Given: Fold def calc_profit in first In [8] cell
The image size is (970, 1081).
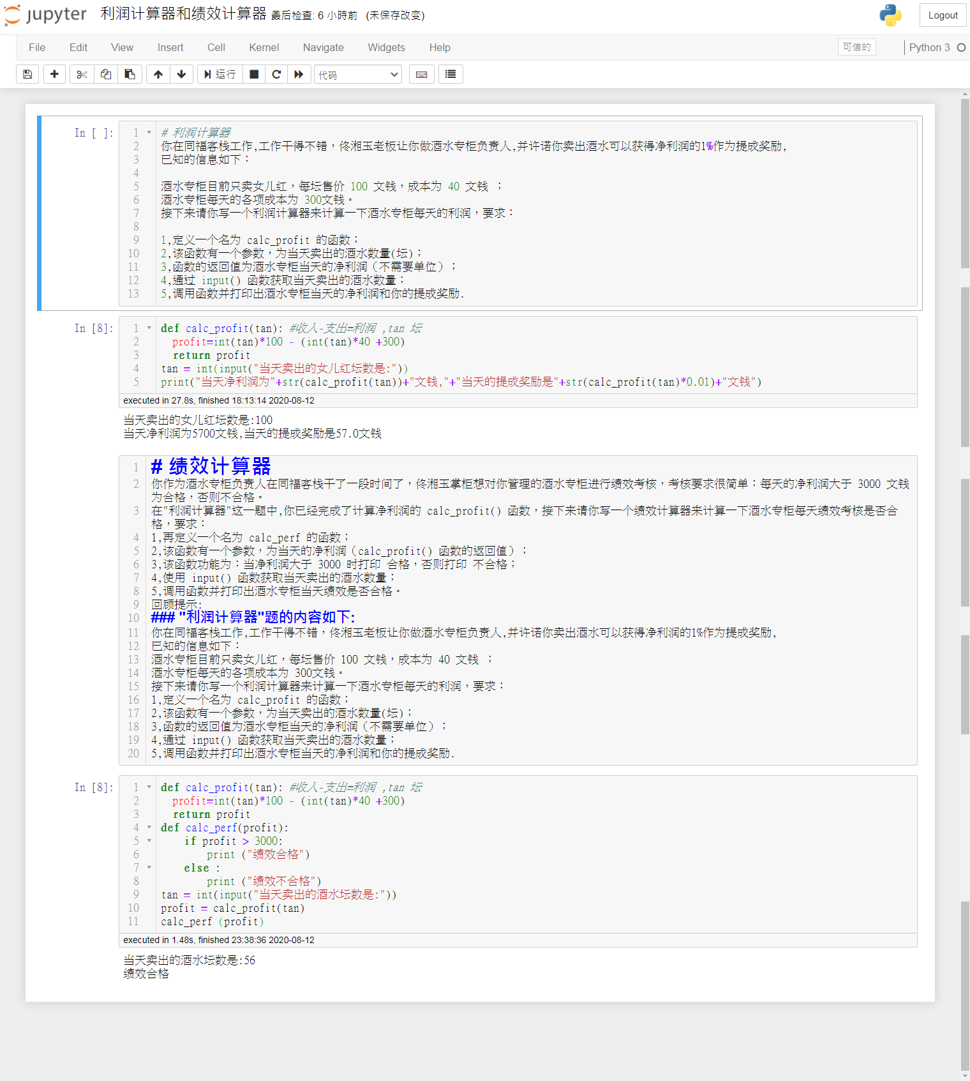Looking at the screenshot, I should coord(149,328).
